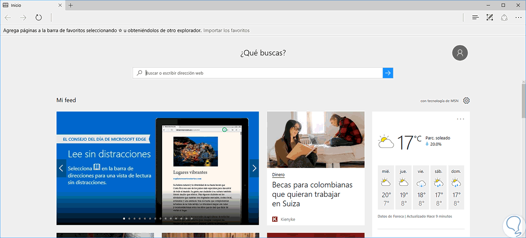Click the Kienyke source name
Screen dimensions: 526x238
(288, 219)
